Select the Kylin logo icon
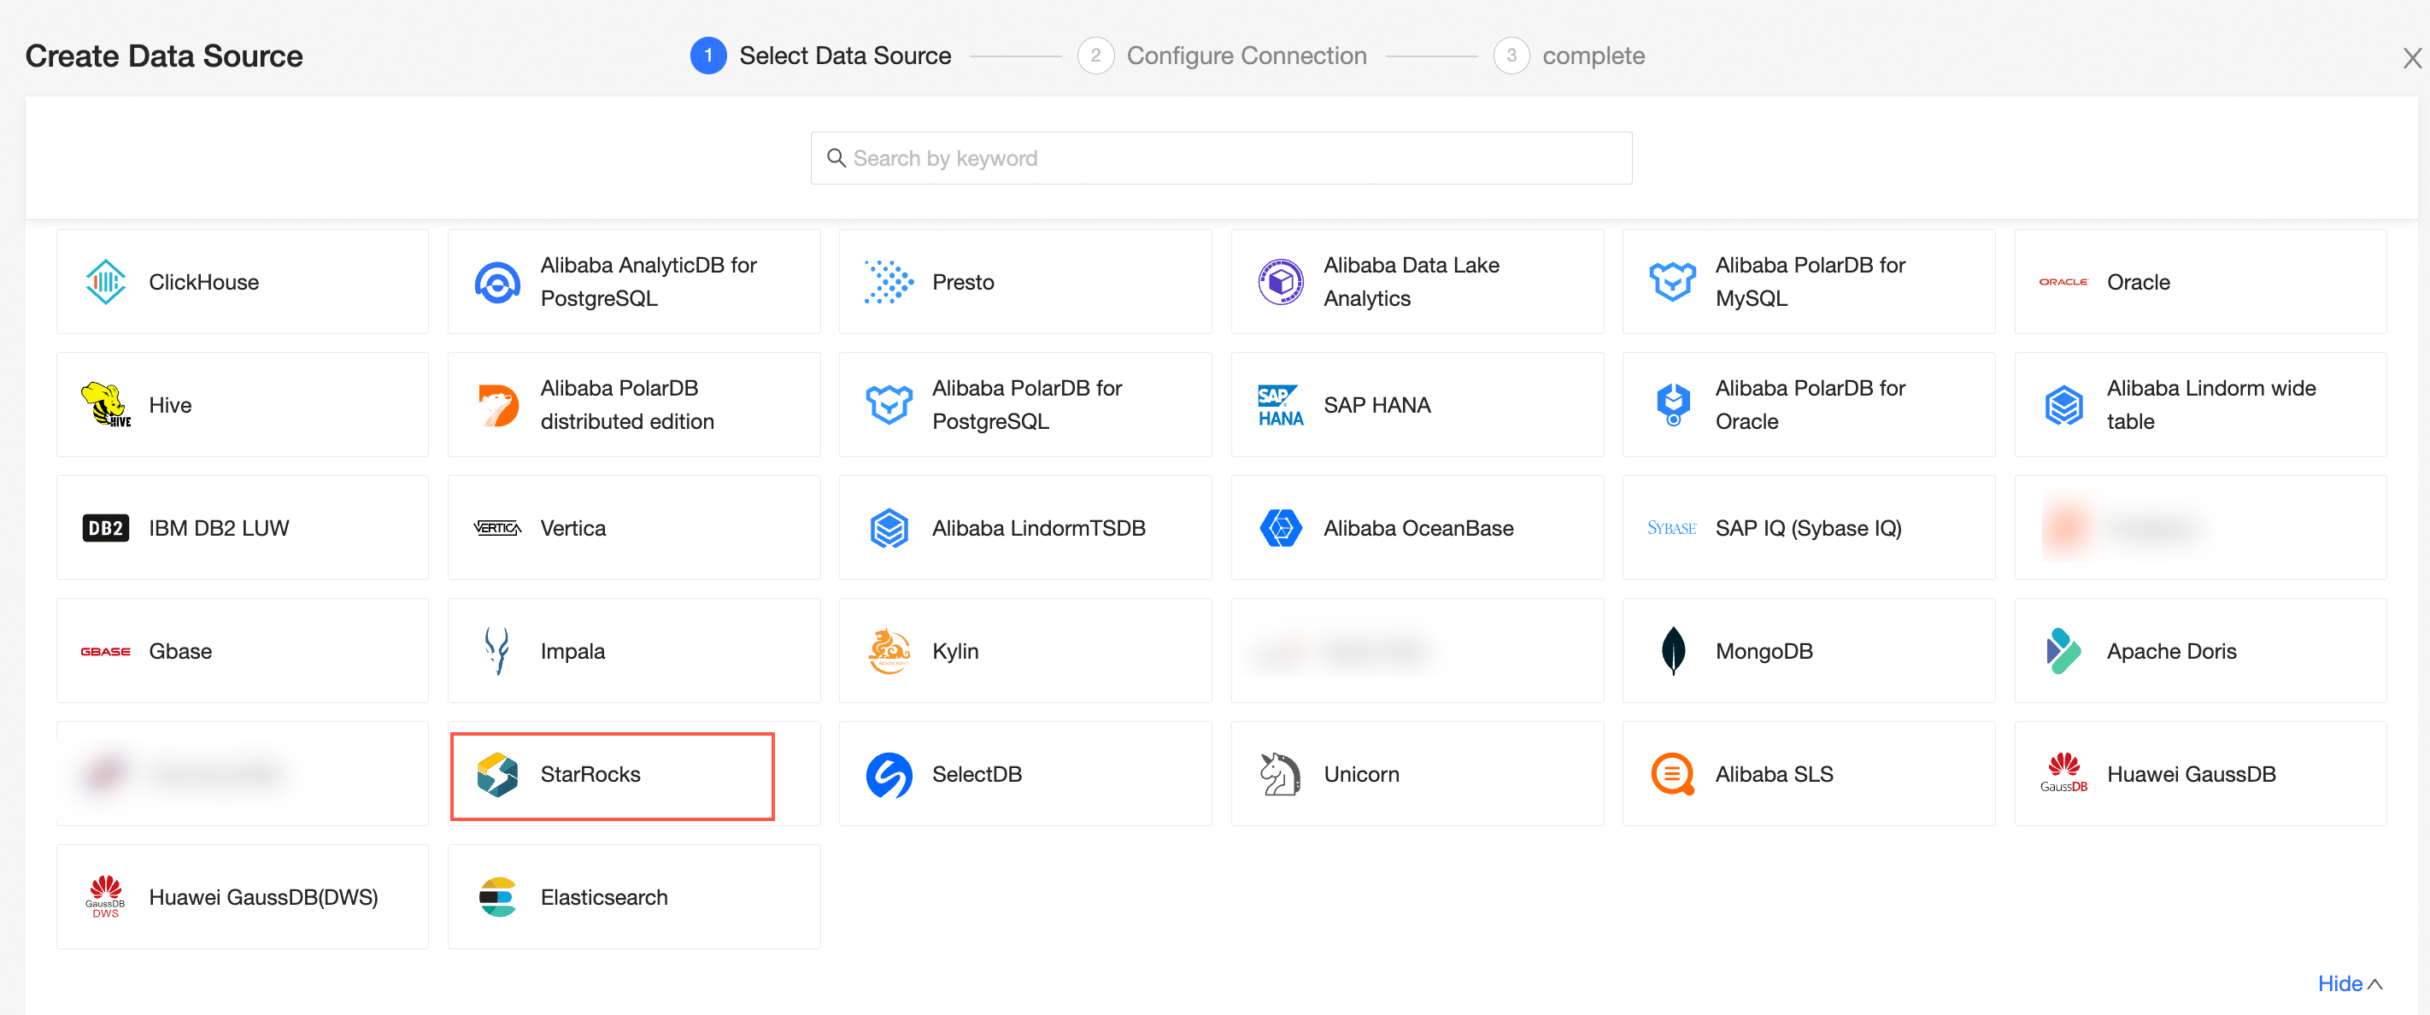Screen dimensions: 2430x1015 [889, 651]
